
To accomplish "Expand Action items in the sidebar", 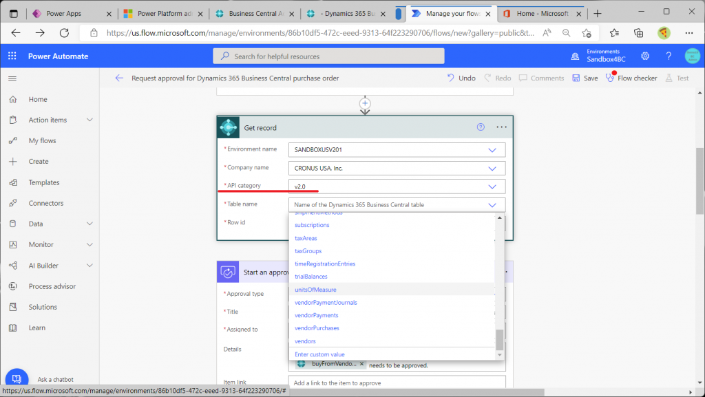I will [x=90, y=120].
